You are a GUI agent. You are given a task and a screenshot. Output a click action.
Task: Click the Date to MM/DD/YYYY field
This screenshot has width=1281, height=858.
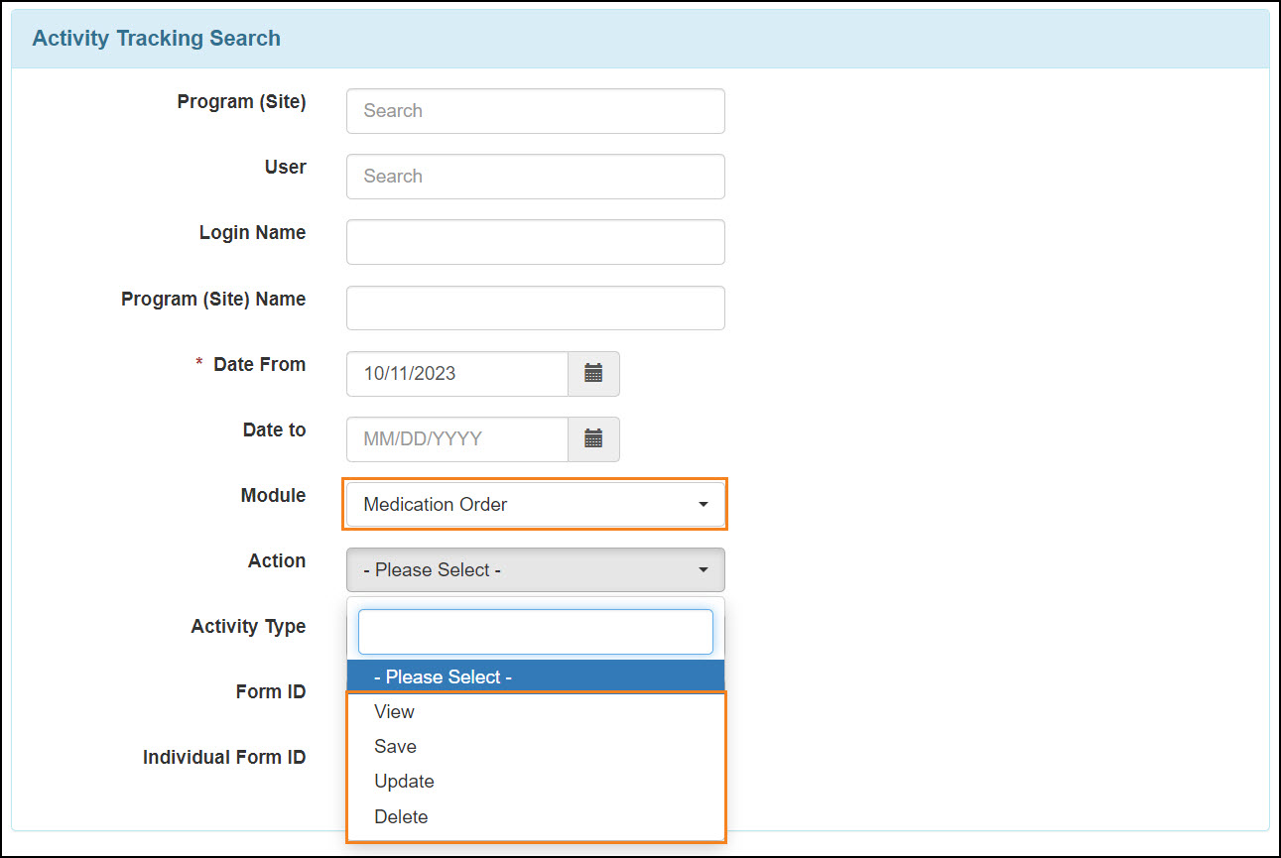(x=457, y=439)
